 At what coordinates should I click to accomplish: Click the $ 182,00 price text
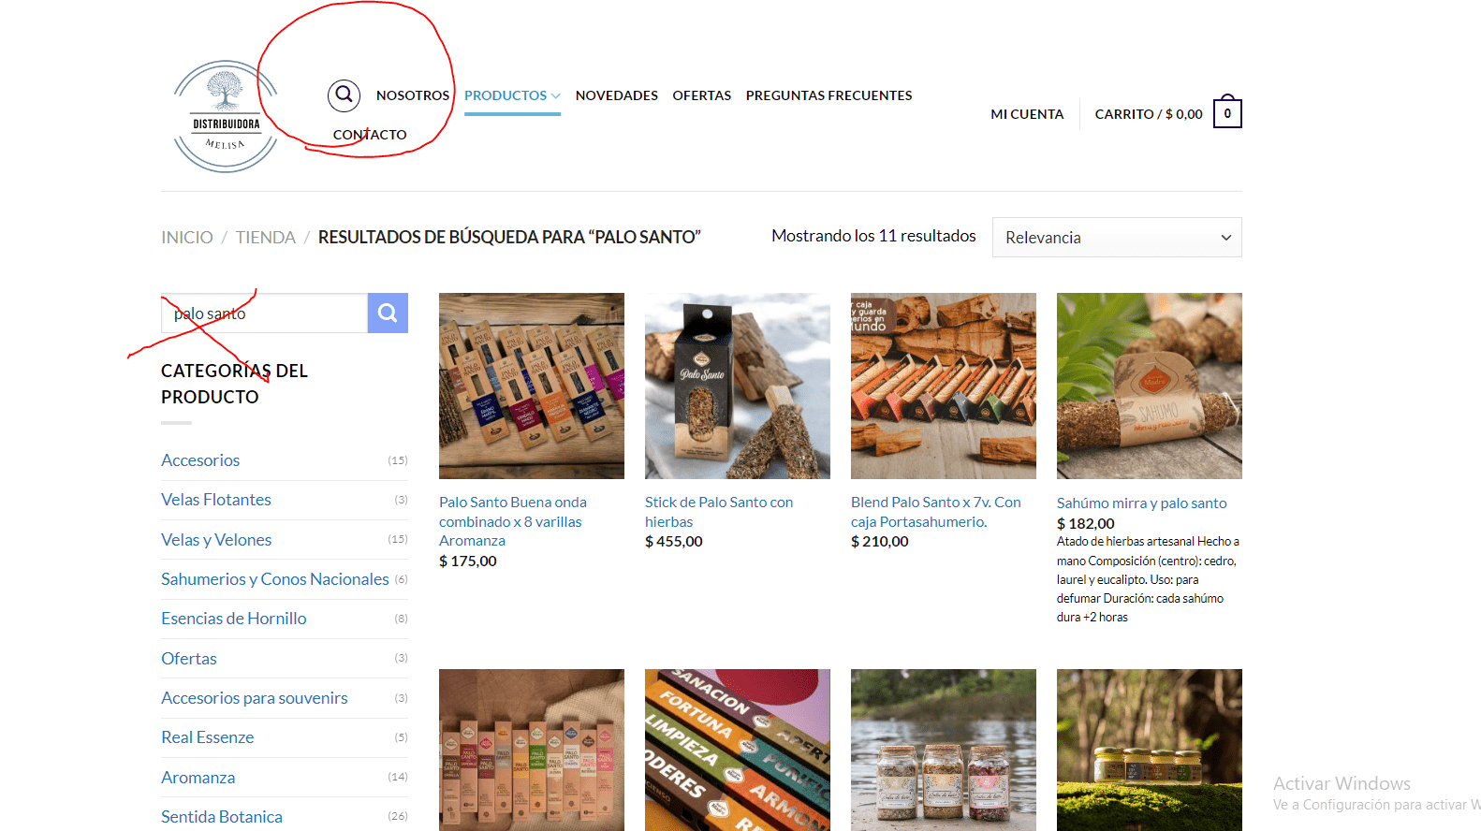[1086, 524]
